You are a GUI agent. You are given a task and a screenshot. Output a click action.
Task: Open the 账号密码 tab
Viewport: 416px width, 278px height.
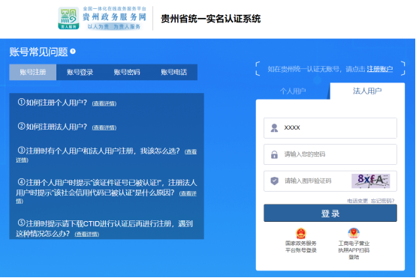coord(127,72)
